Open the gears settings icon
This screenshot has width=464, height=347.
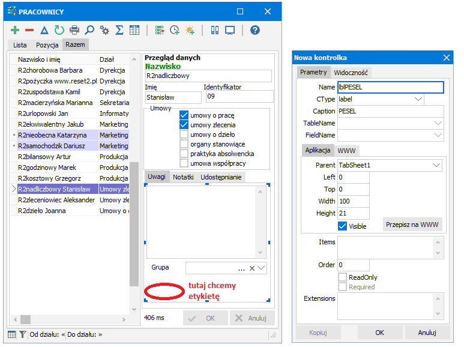[x=104, y=30]
